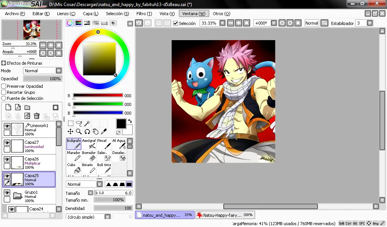Reset canvas rotation in toolbar

[298, 23]
